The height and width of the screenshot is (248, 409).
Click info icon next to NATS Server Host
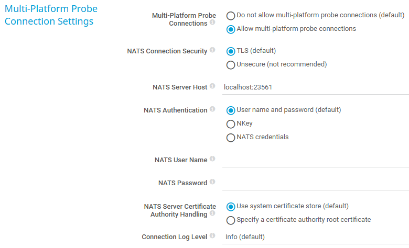[212, 86]
